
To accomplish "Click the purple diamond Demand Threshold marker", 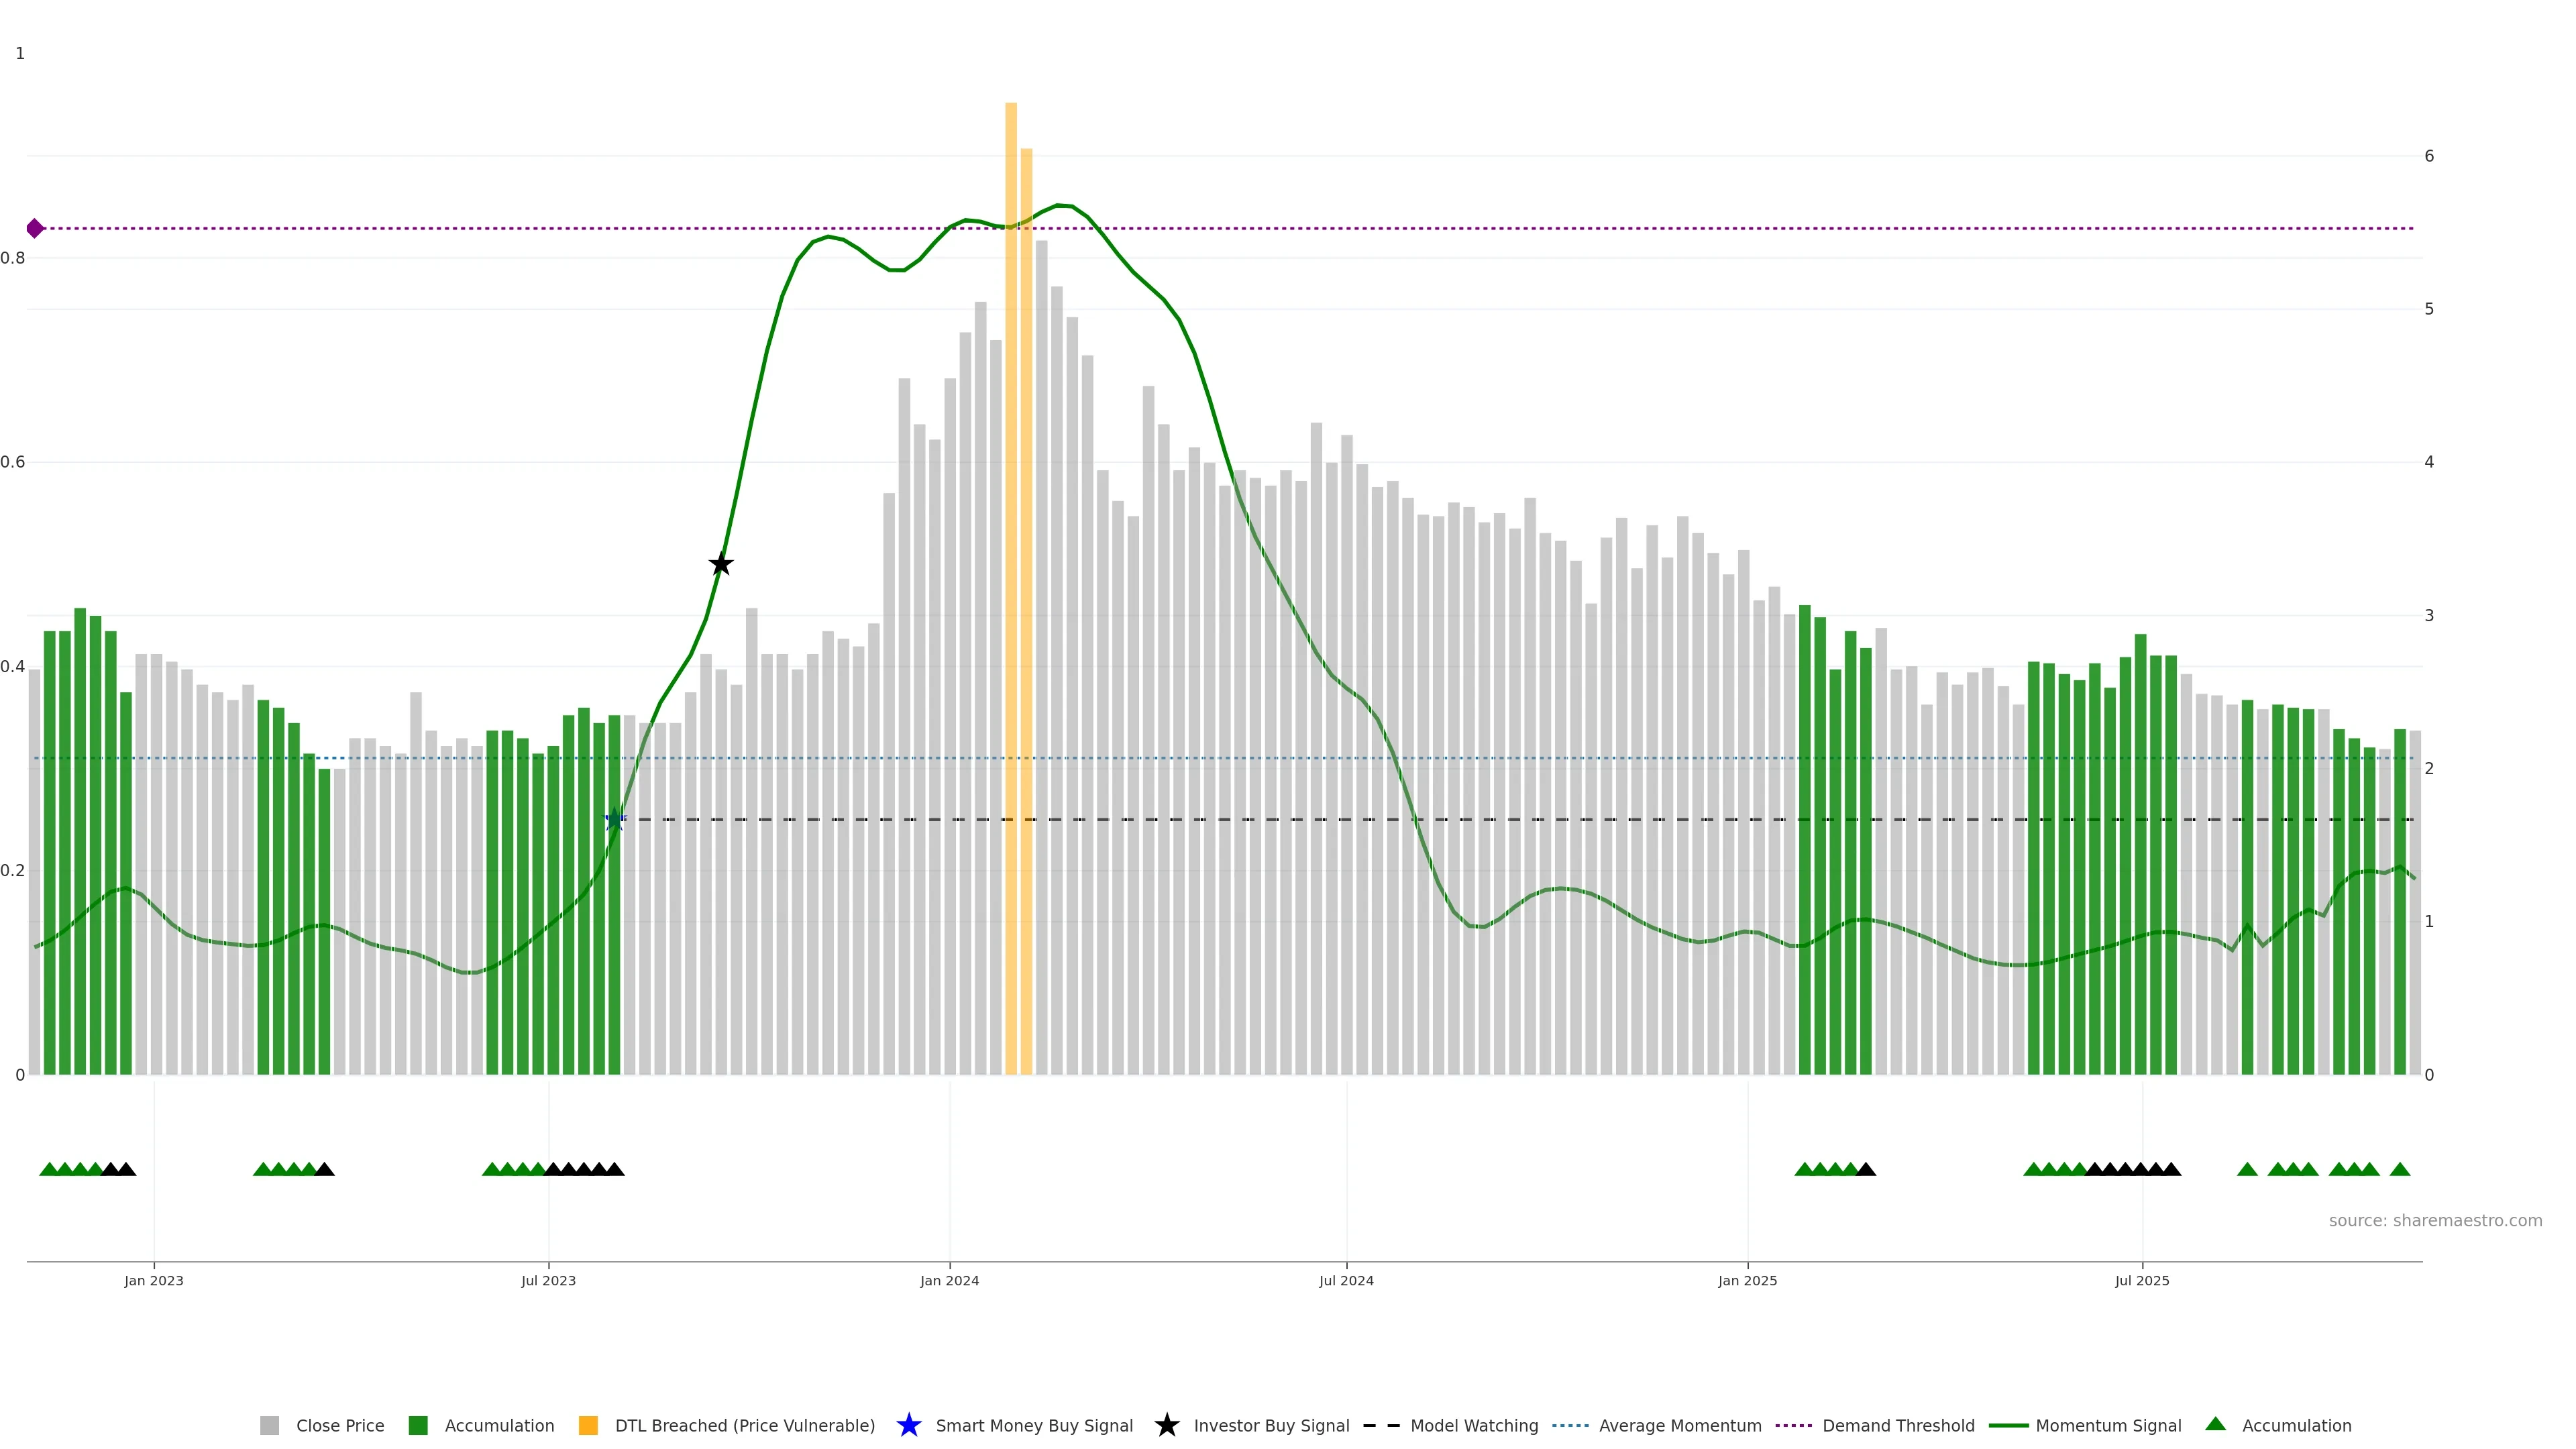I will [35, 229].
